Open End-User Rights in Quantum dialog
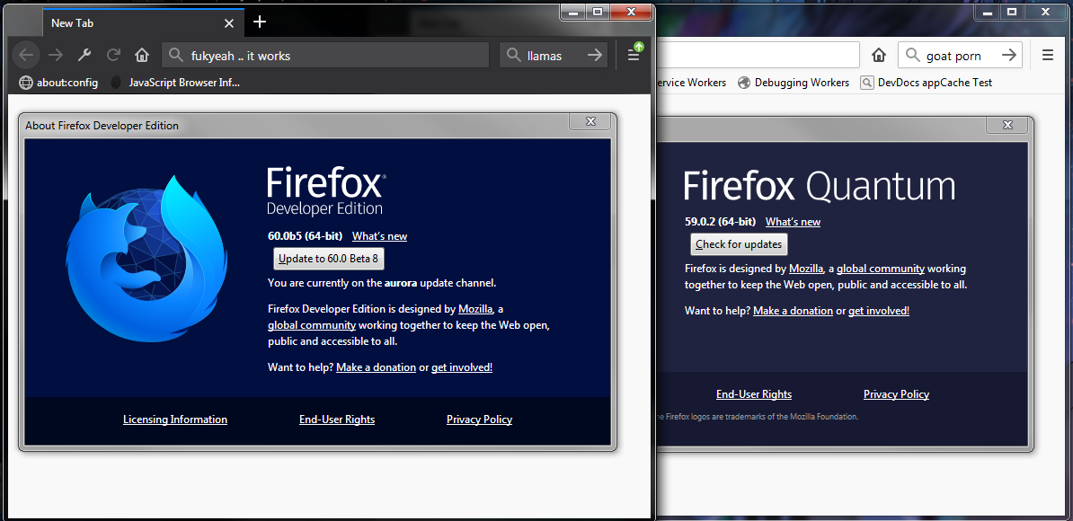This screenshot has width=1073, height=521. coord(754,393)
